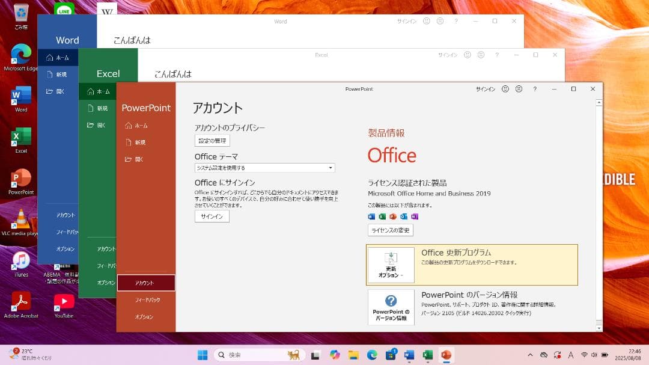Click the ライセンスの変更 button
The height and width of the screenshot is (365, 649).
(x=389, y=229)
